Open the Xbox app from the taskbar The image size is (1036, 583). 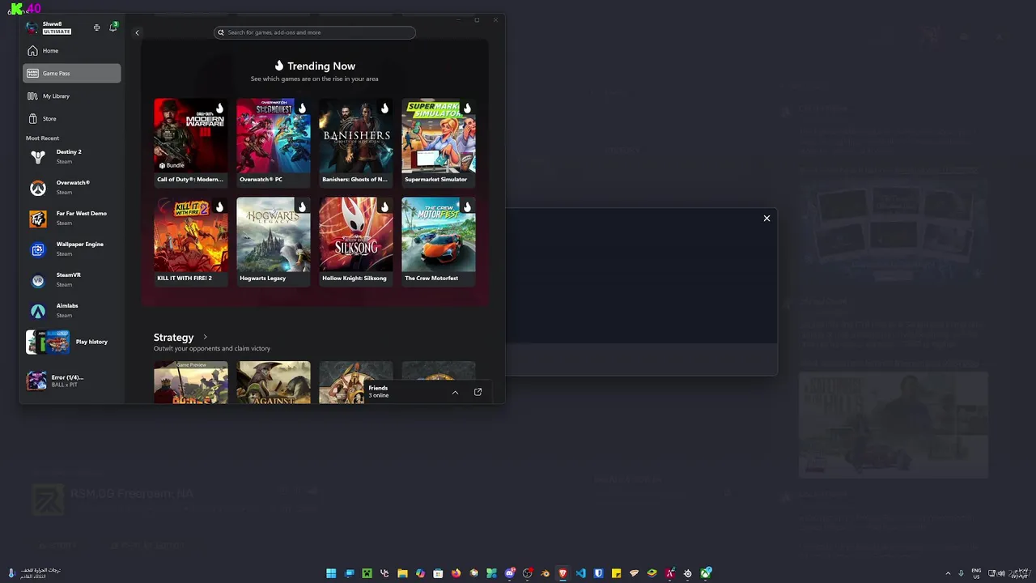coord(706,573)
